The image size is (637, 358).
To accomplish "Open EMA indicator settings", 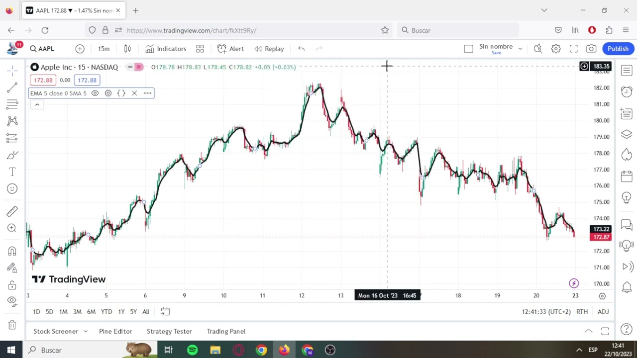I will (108, 93).
